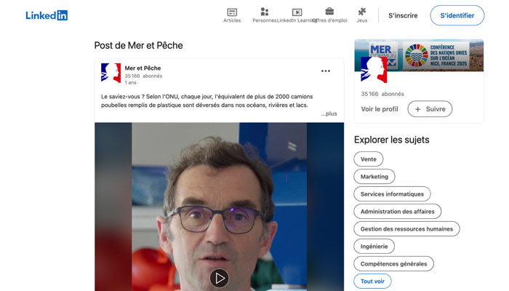Select Gestion des ressources humaines topic
Viewport: 509px width, 291px height.
click(406, 229)
